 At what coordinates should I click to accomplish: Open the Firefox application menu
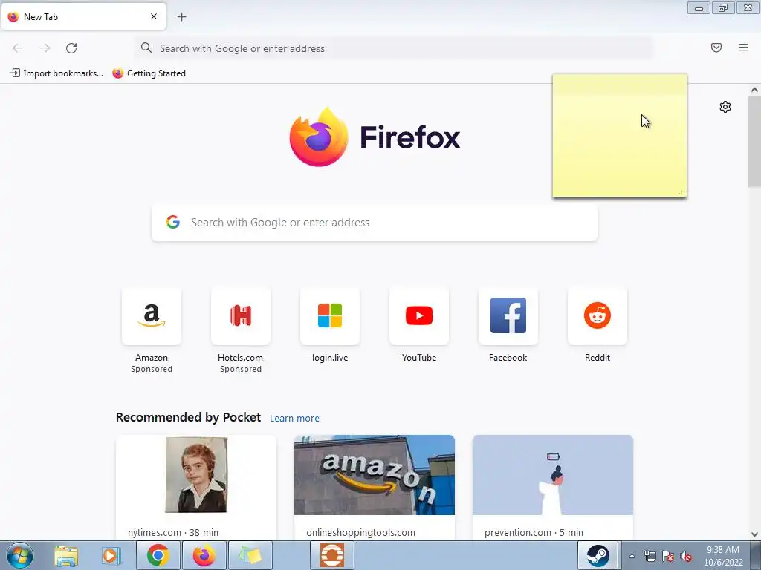pos(743,47)
